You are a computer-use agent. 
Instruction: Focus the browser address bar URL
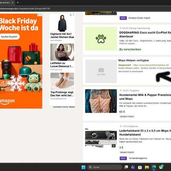25,9
